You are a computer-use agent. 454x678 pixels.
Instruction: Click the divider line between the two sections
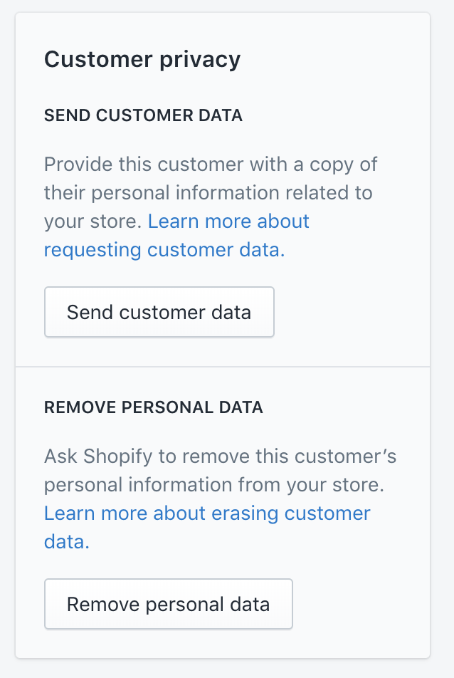tap(223, 367)
